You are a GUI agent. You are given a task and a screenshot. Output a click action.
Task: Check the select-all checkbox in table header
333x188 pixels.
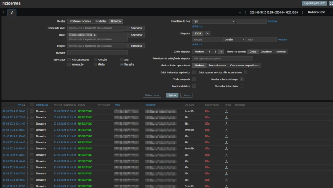31,105
